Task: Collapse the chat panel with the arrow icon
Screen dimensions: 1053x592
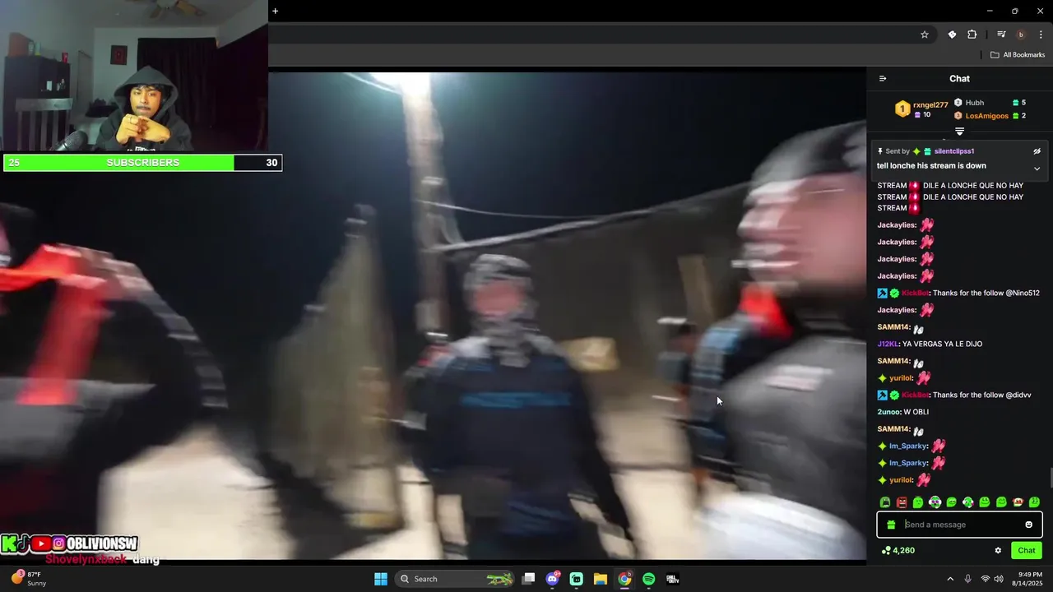Action: 883,79
